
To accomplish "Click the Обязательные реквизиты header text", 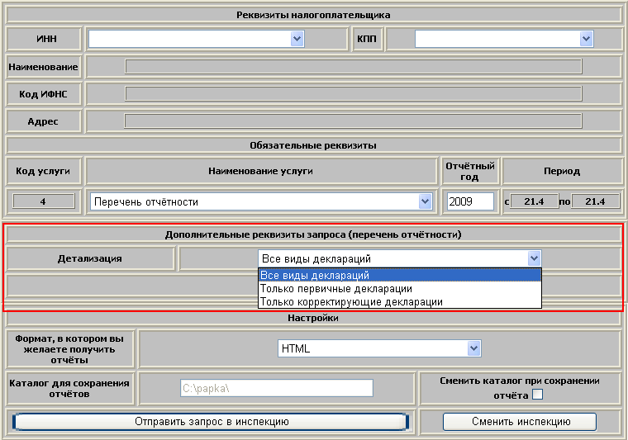I will pyautogui.click(x=313, y=145).
